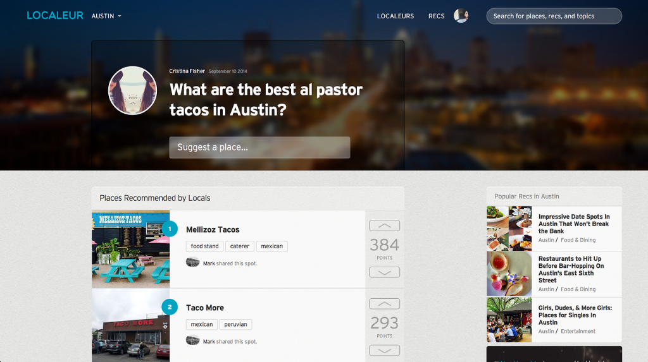Image resolution: width=648 pixels, height=362 pixels.
Task: Select the caterer tag
Action: pyautogui.click(x=240, y=246)
